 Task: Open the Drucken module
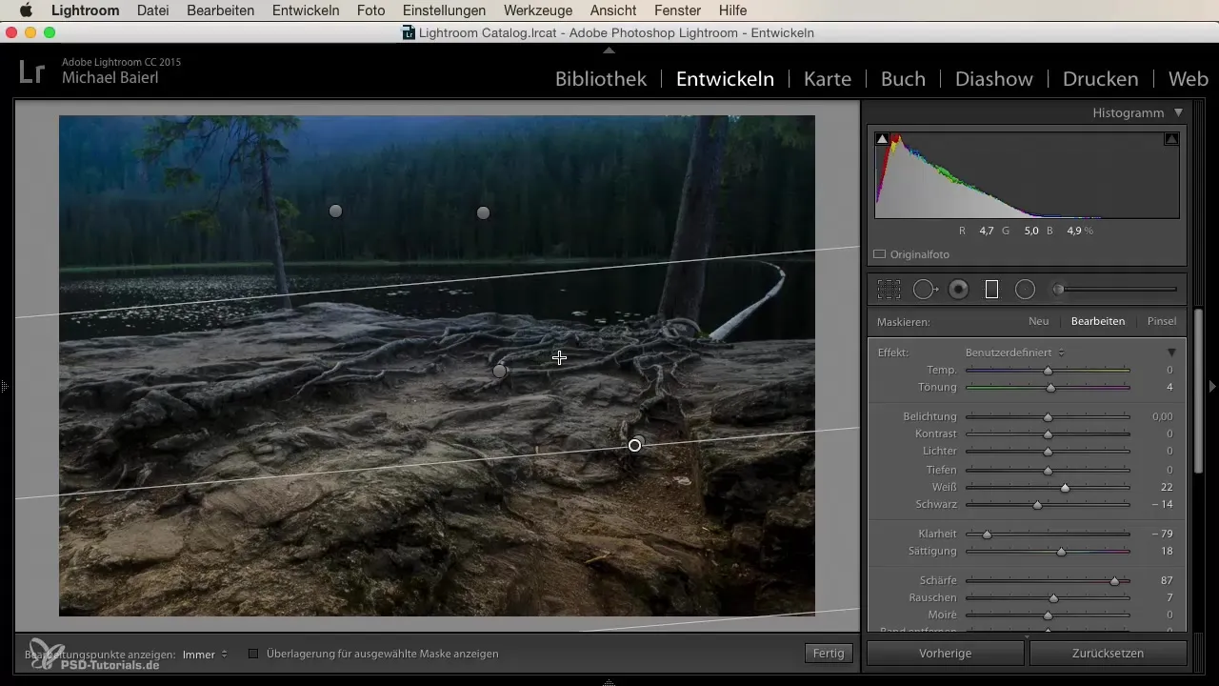tap(1100, 79)
